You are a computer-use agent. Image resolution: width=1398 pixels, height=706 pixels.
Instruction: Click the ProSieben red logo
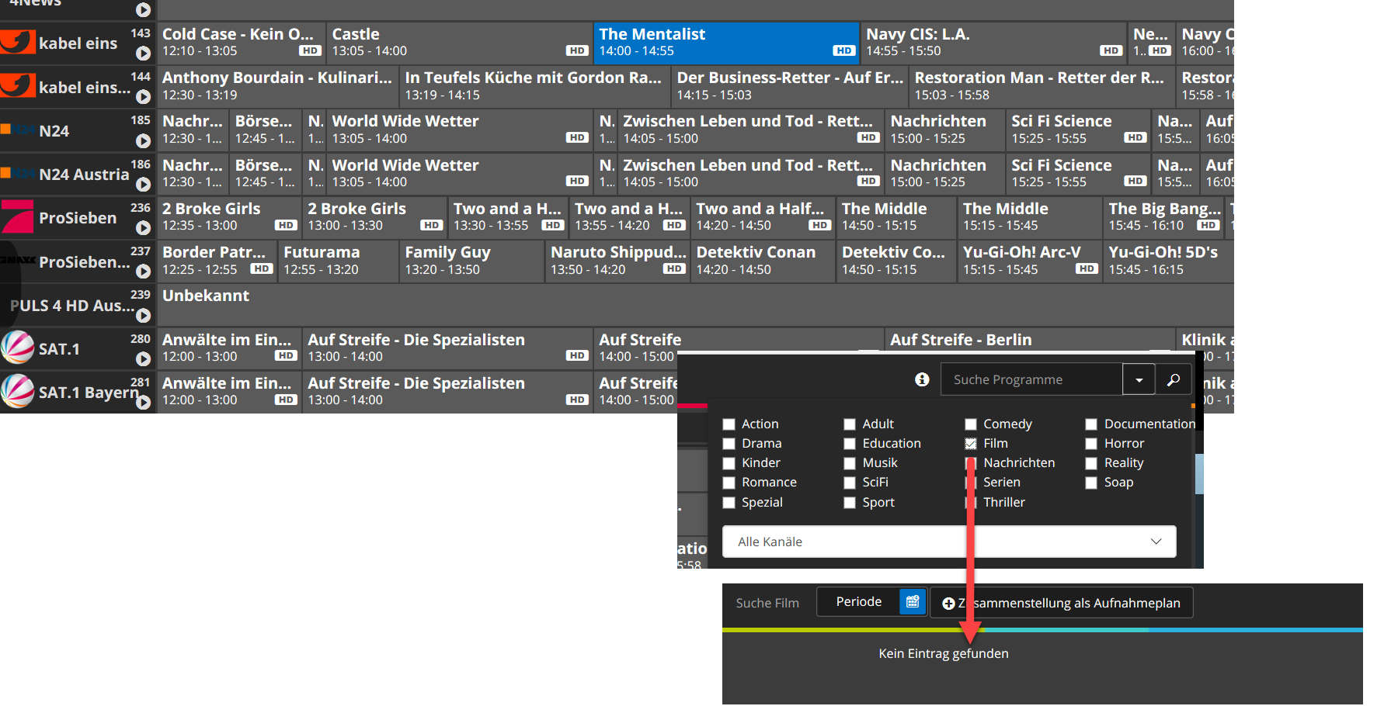(x=17, y=217)
